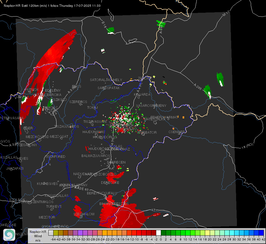Click the KUNHEGYES label
The height and width of the screenshot is (244, 266).
pyautogui.click(x=47, y=184)
